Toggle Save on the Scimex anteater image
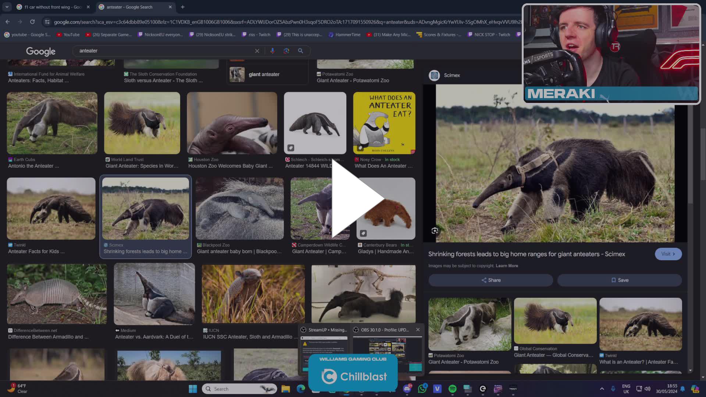Screen dimensions: 706x397 point(620,280)
